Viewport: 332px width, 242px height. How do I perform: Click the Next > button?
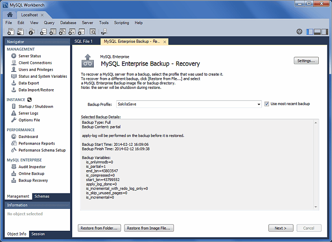point(281,228)
